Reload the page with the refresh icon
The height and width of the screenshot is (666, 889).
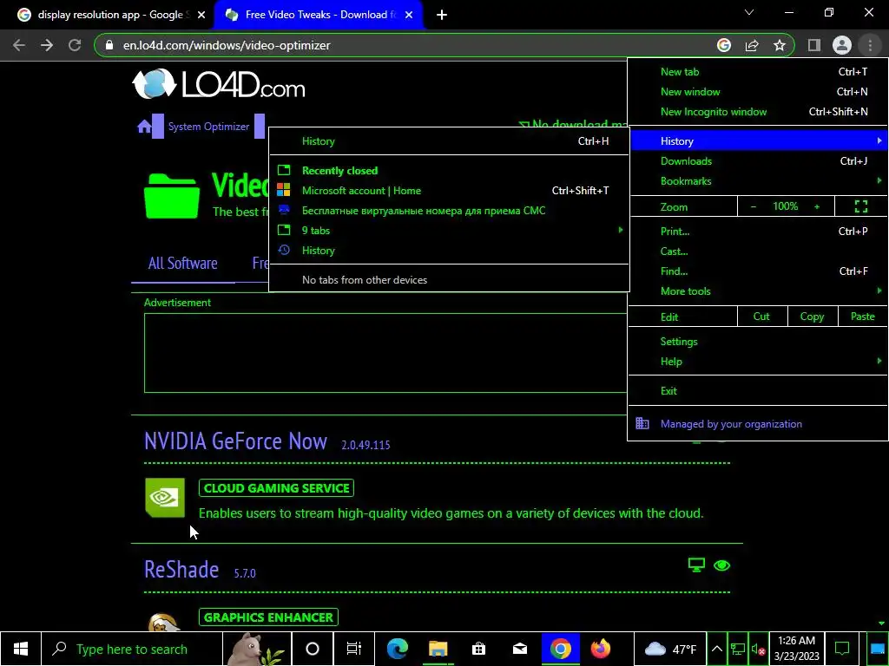(75, 45)
